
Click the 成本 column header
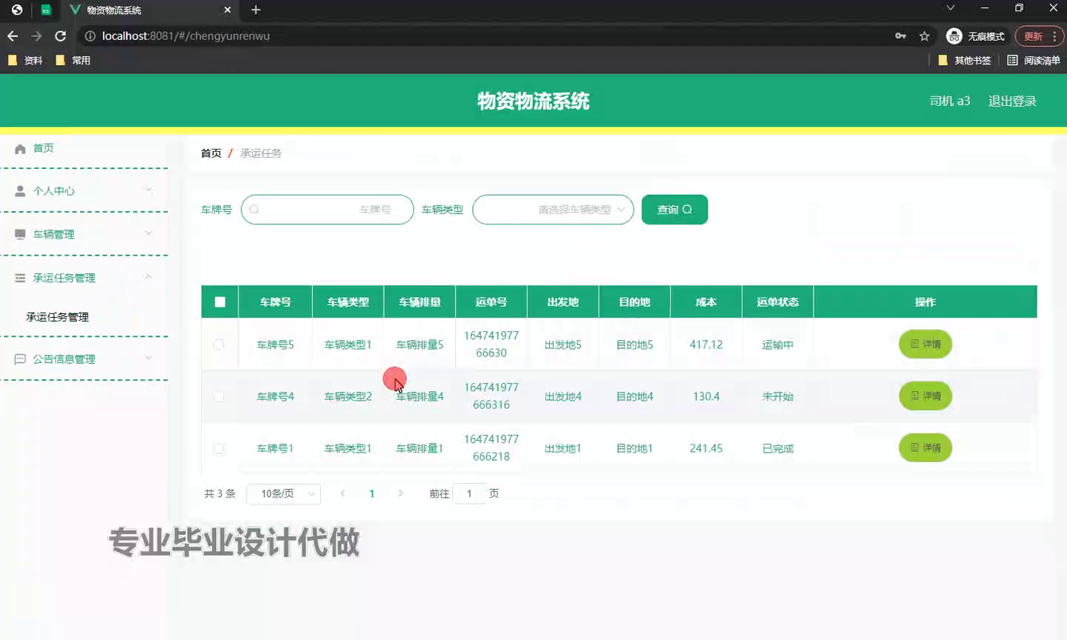tap(706, 302)
